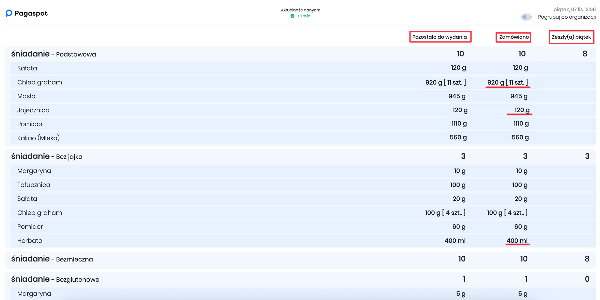Open the Kakao (Mleko) row

click(x=38, y=138)
